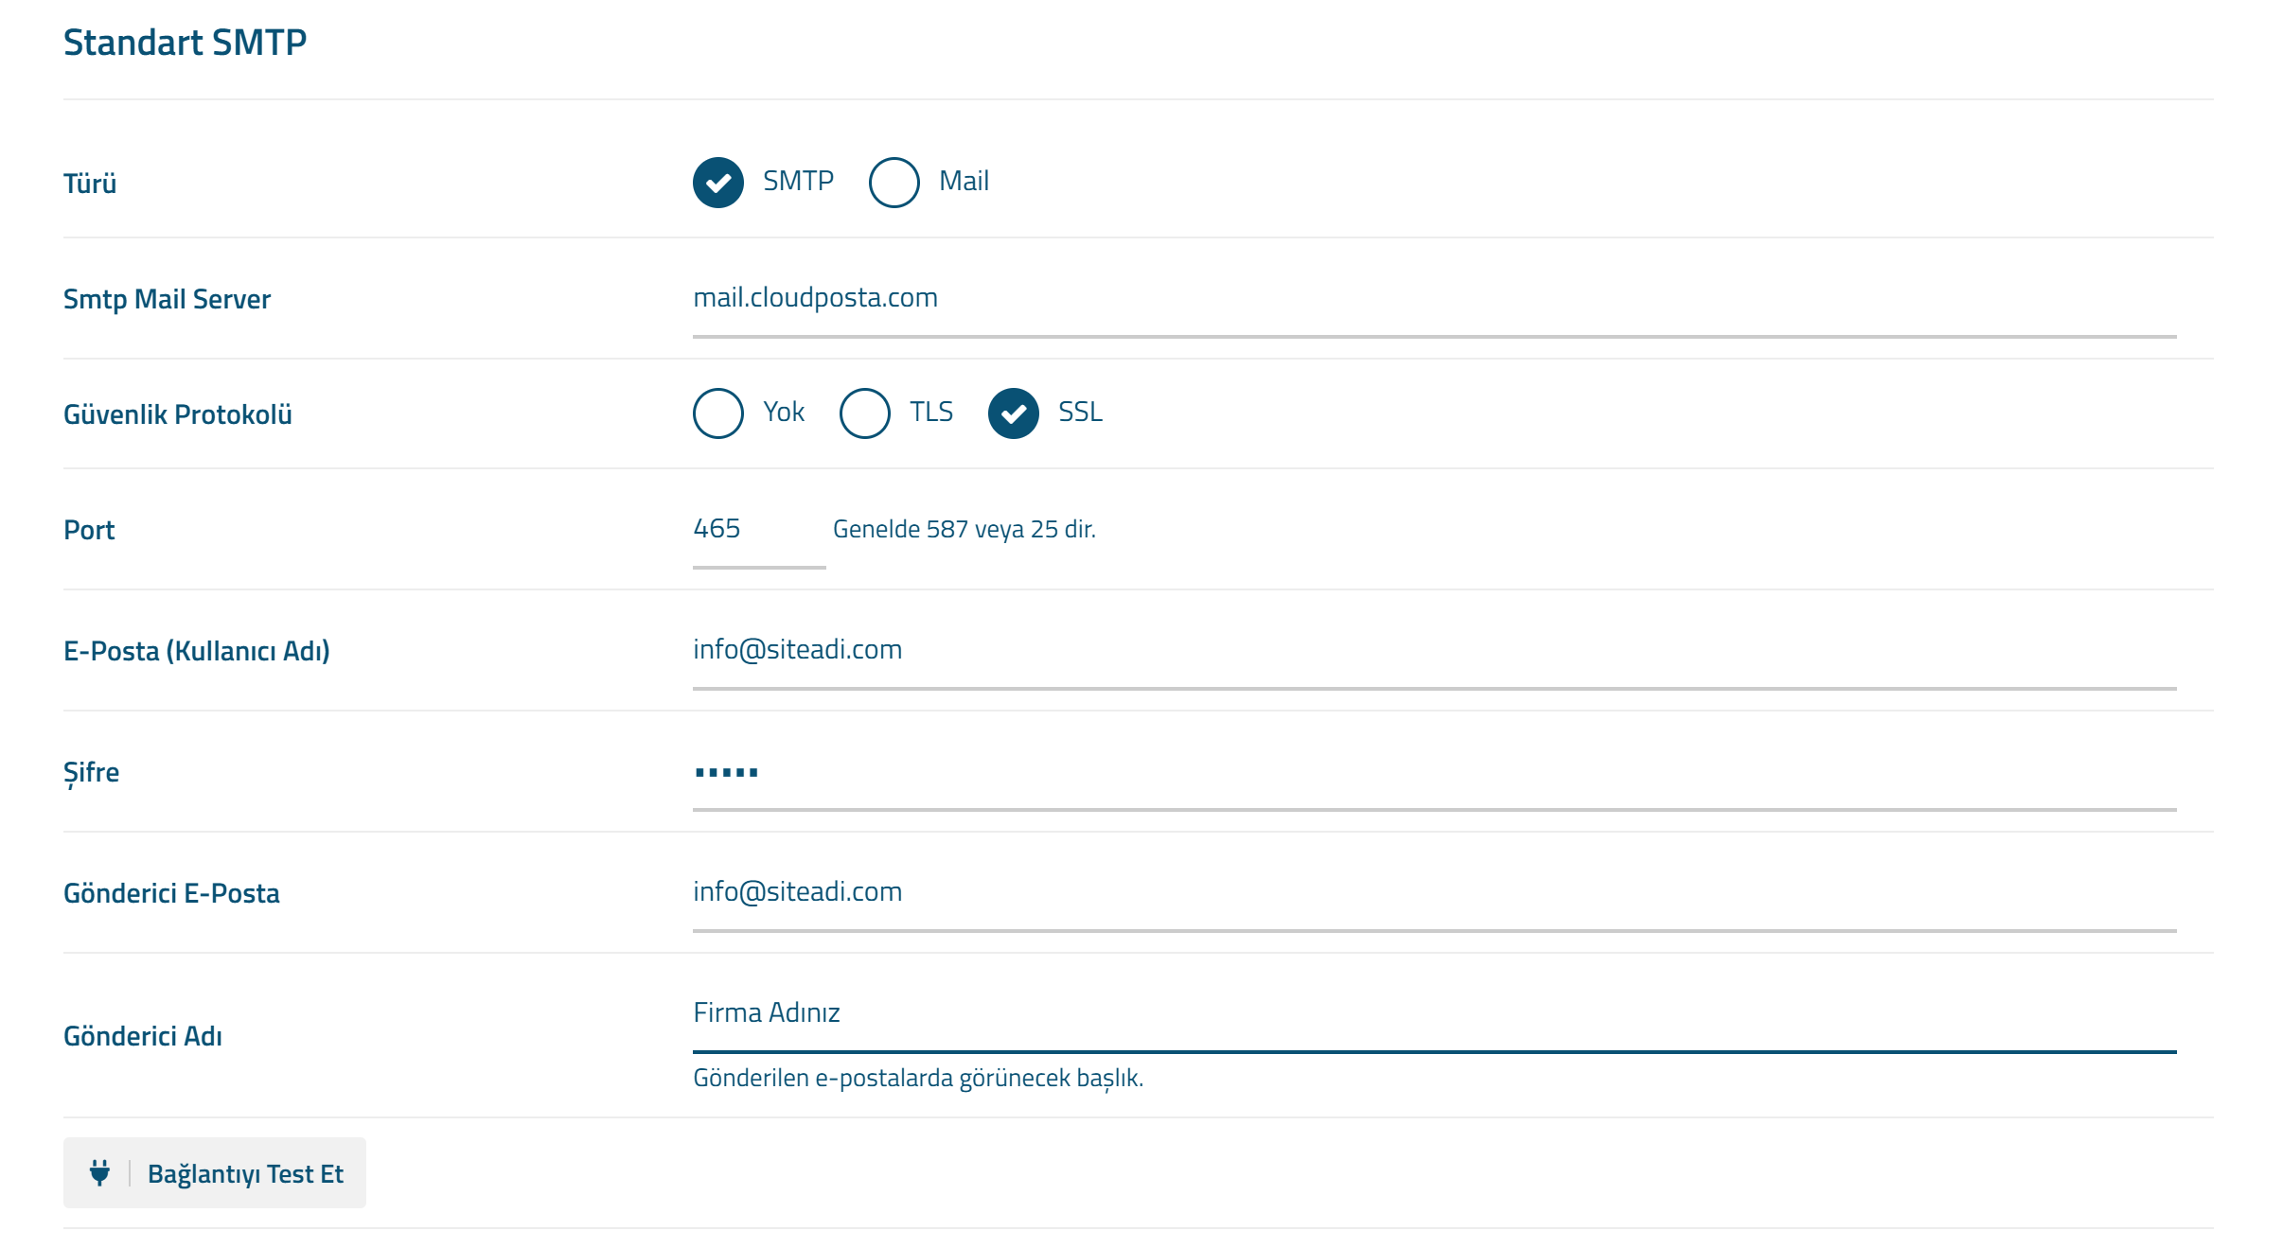
Task: Select the SSL security protocol
Action: [x=1015, y=413]
